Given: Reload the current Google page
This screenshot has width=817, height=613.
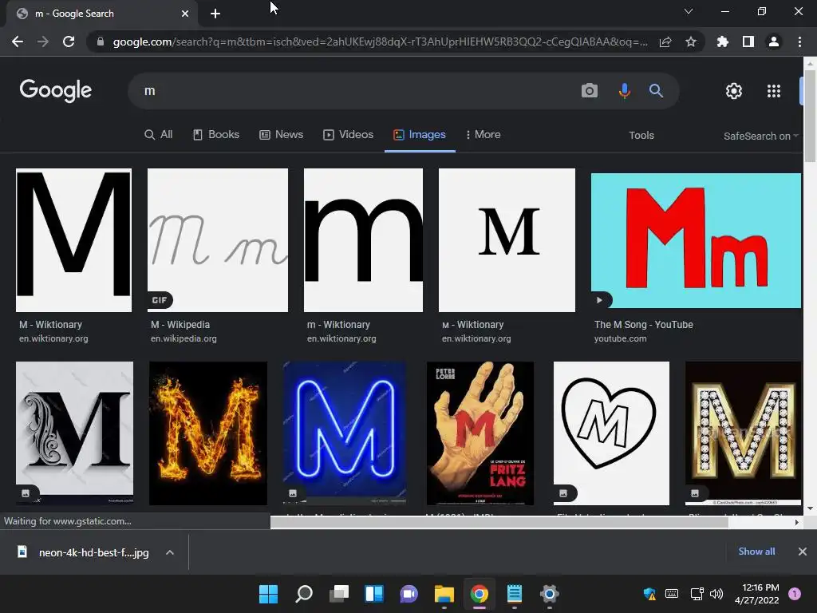Looking at the screenshot, I should [69, 42].
